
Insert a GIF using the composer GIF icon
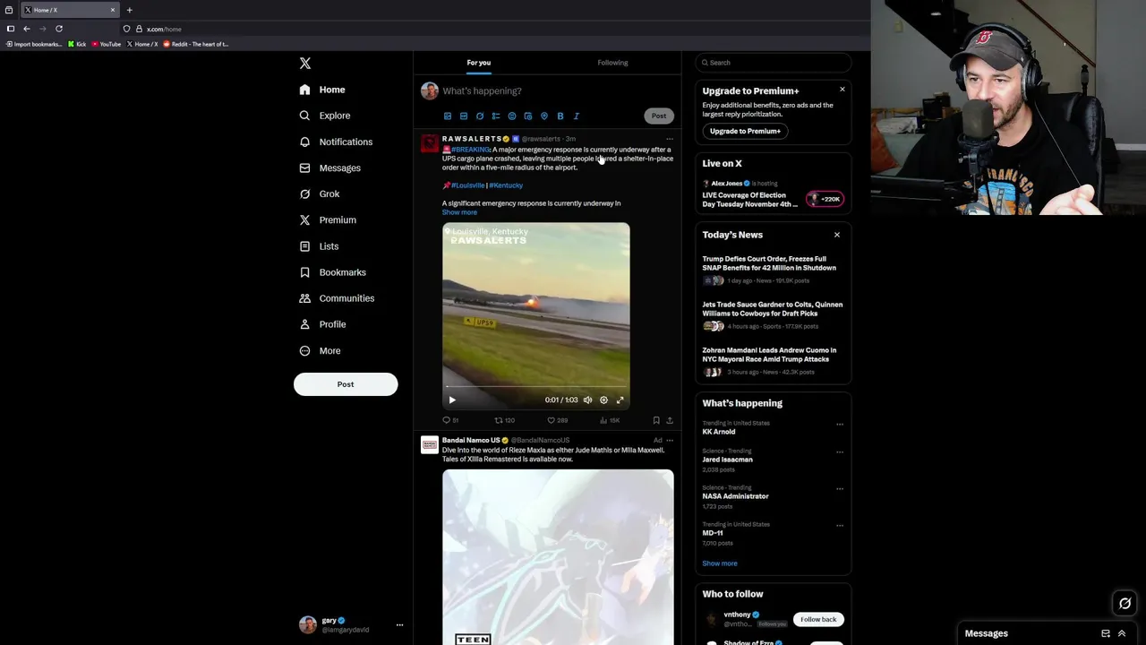(x=464, y=116)
